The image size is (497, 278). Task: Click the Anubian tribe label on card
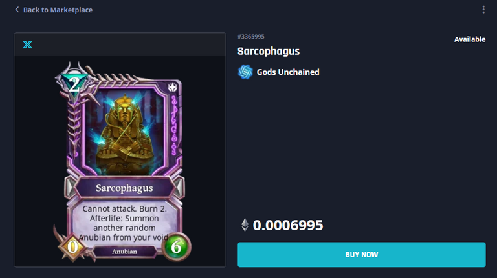click(124, 252)
